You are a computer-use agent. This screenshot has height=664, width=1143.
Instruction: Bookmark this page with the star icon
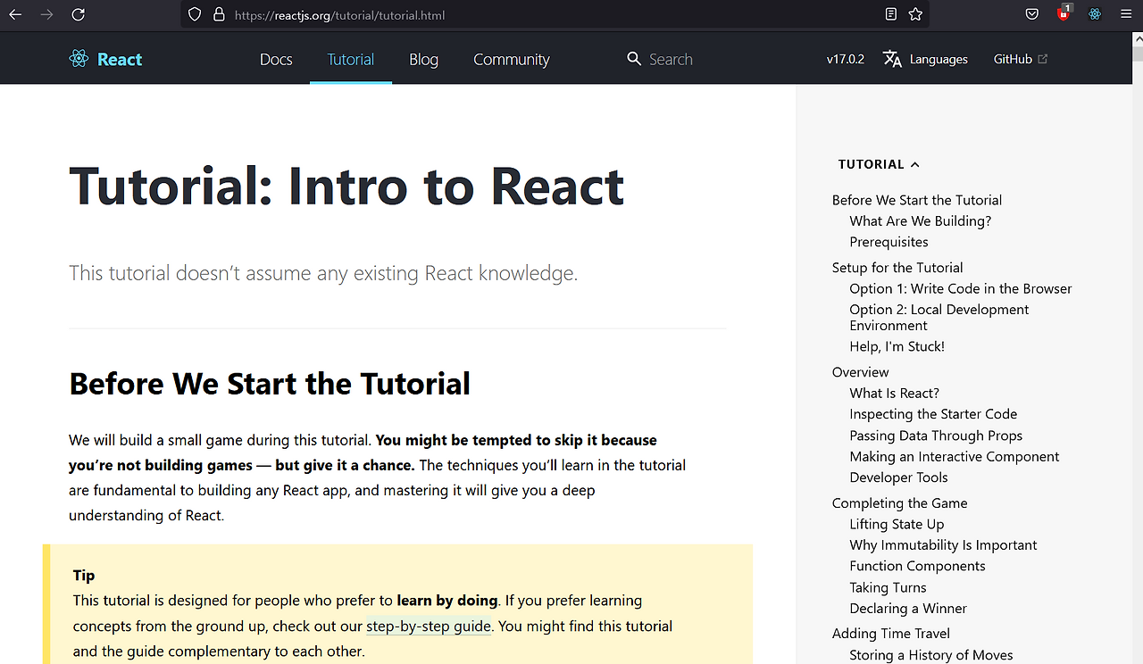click(x=915, y=14)
